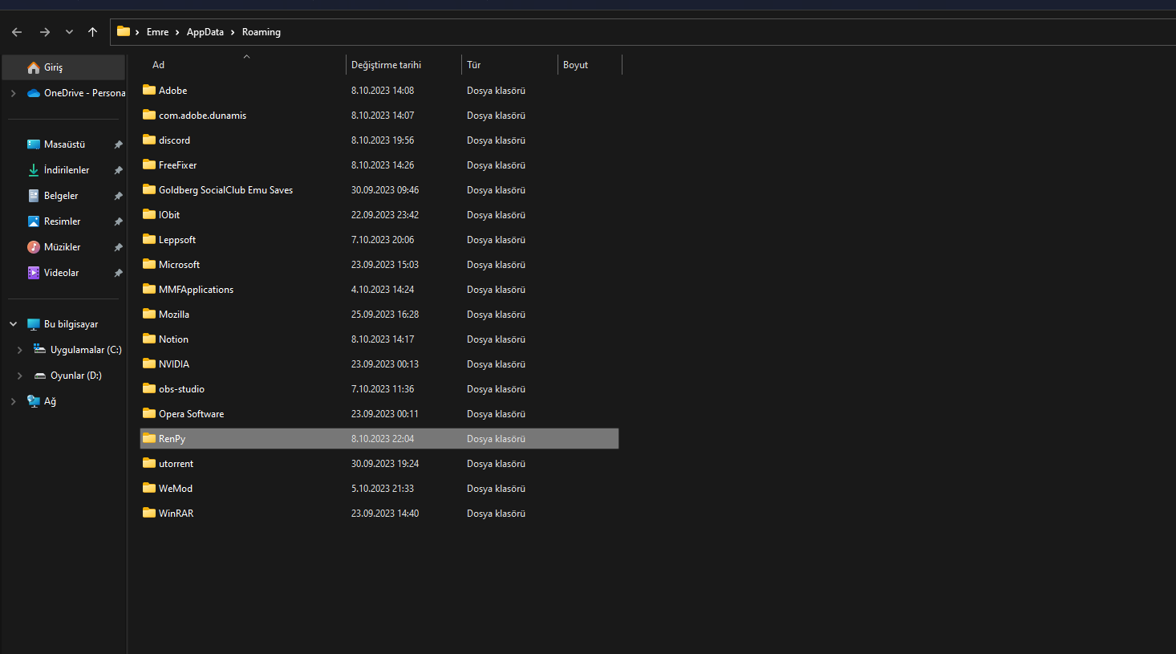Image resolution: width=1176 pixels, height=654 pixels.
Task: Open the chevron after AppData in breadcrumb
Action: [x=233, y=32]
